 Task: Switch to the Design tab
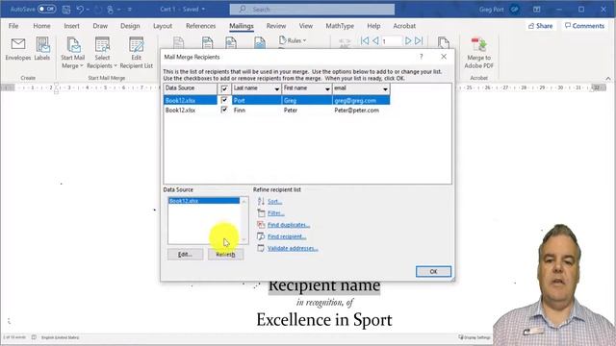[x=130, y=26]
